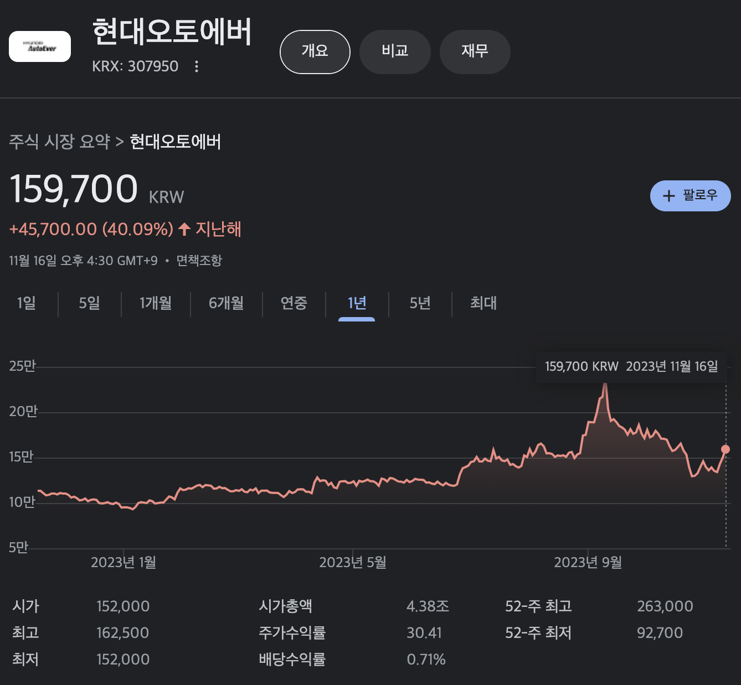Click the +45,700.00 (40.09%) change text
741x685 pixels.
coord(91,229)
